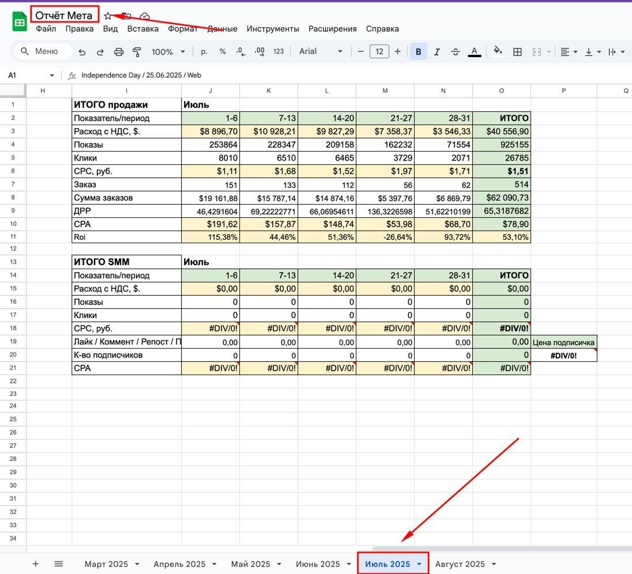The image size is (632, 574).
Task: Activate the paint format tool
Action: coord(137,51)
